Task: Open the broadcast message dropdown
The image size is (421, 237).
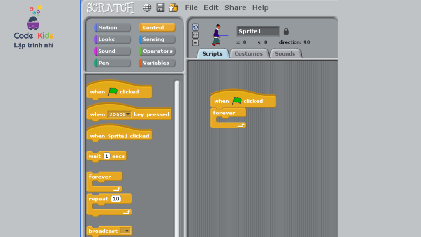Action: (126, 231)
